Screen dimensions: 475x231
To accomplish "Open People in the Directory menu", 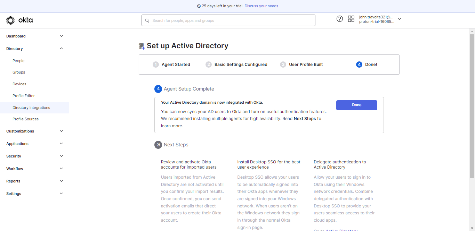I will pyautogui.click(x=18, y=61).
